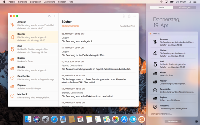Open the Darstellung menu
The height and width of the screenshot is (125, 200).
[x=49, y=2]
